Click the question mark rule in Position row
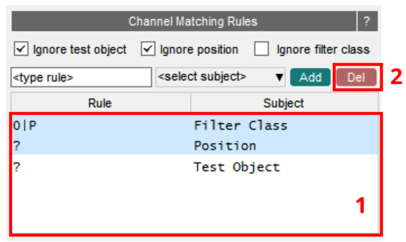The height and width of the screenshot is (242, 406). [x=17, y=146]
